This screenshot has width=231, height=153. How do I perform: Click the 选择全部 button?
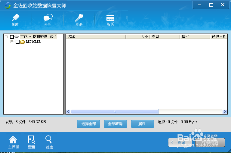point(88,124)
